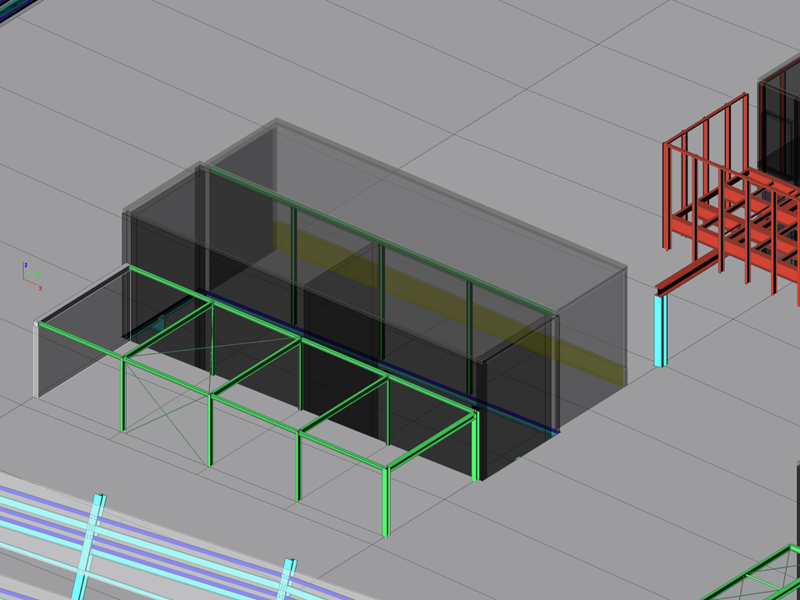Select the cyan member at the bottom center edge
800x600 pixels.
click(285, 578)
